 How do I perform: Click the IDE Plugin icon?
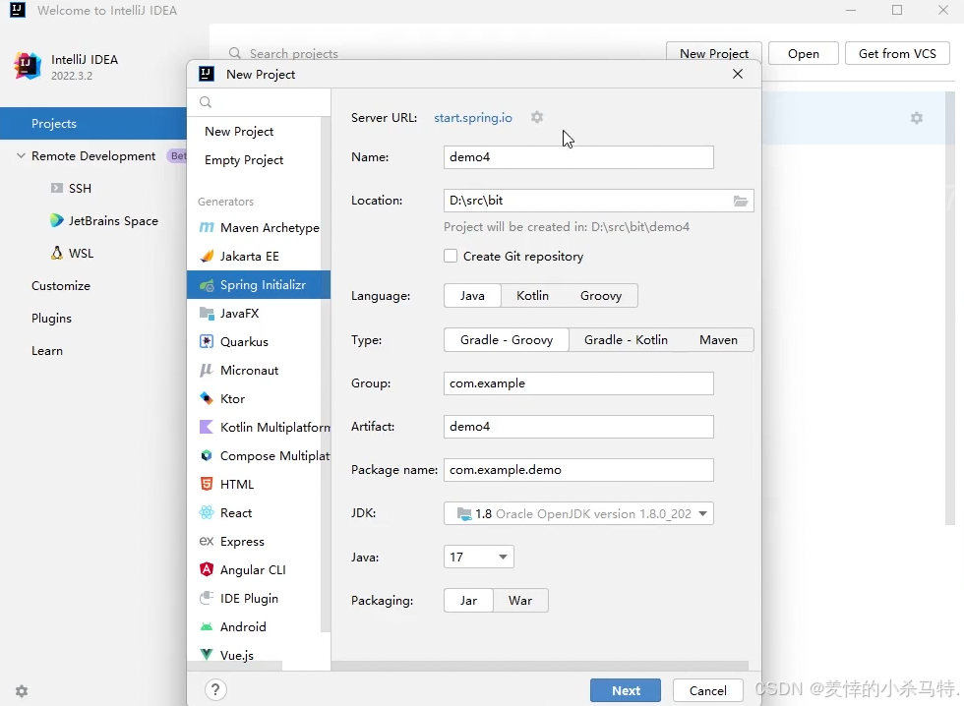[207, 598]
